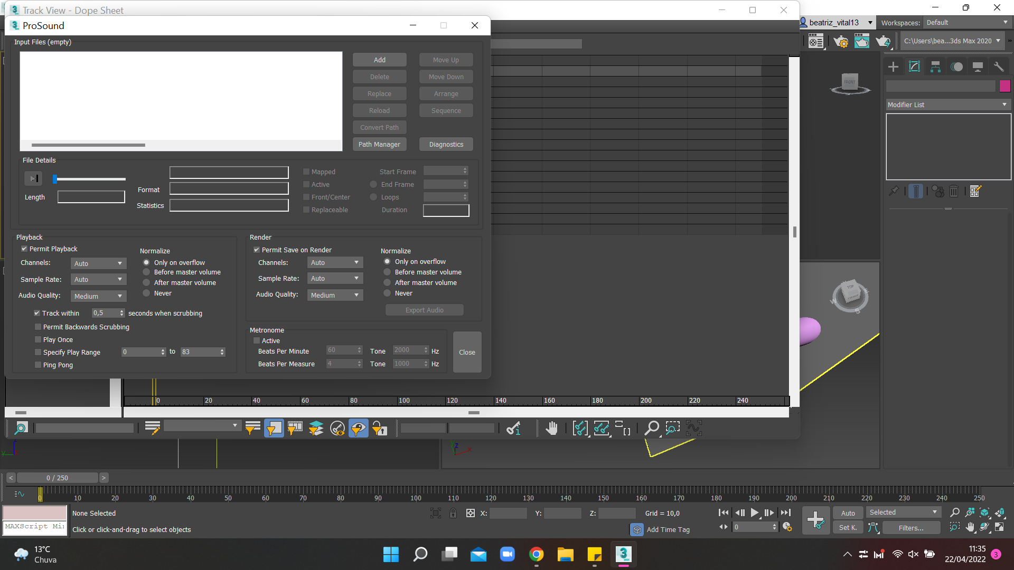Open Playback Sample Rate dropdown
Screen dimensions: 1014x570
tap(98, 279)
